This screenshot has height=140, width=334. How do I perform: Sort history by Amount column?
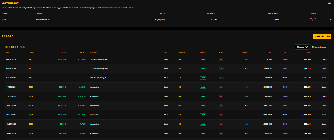[244, 53]
